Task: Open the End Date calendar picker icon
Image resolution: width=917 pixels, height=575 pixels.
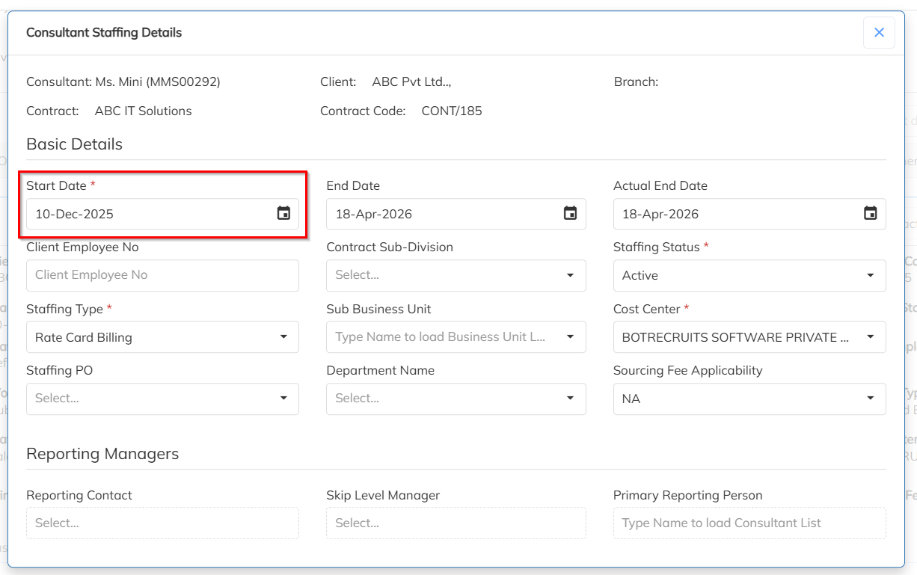Action: tap(570, 214)
